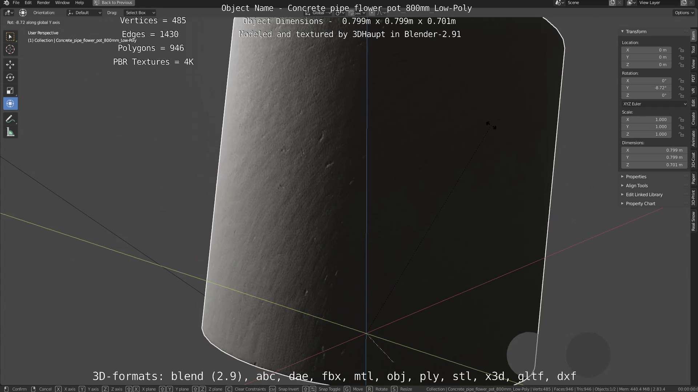Open the Render menu
Screen dimensions: 698x392
tap(43, 3)
